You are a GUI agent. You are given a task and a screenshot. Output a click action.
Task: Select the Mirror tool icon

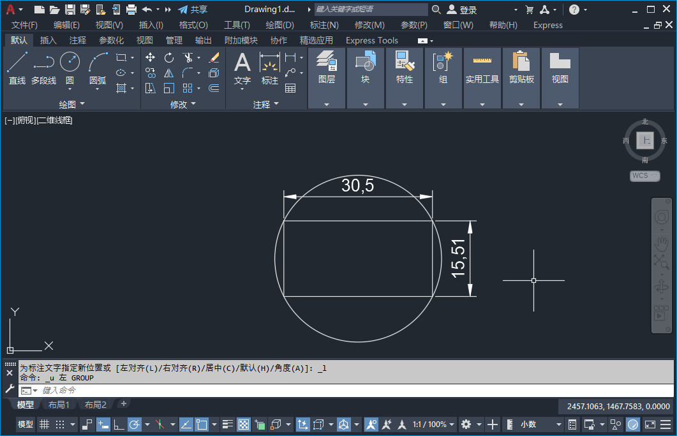169,73
